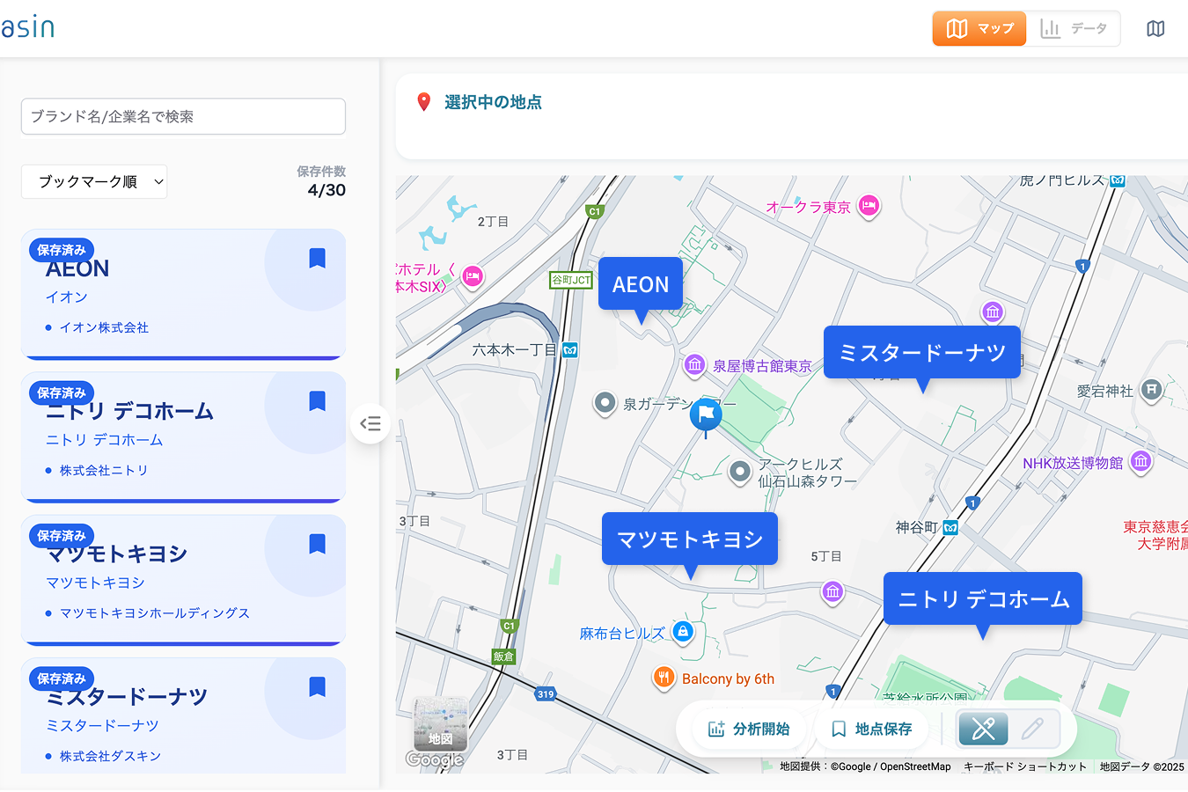The image size is (1188, 792).
Task: Click the 分析開始 button
Action: (x=749, y=729)
